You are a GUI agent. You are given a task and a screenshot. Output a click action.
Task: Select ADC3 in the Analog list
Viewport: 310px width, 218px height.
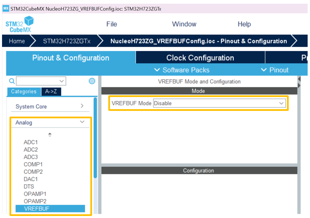pos(31,157)
